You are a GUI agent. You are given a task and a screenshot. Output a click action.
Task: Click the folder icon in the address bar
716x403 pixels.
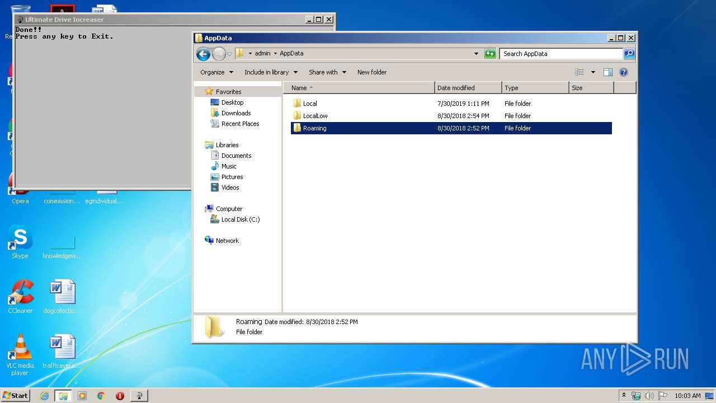point(240,53)
